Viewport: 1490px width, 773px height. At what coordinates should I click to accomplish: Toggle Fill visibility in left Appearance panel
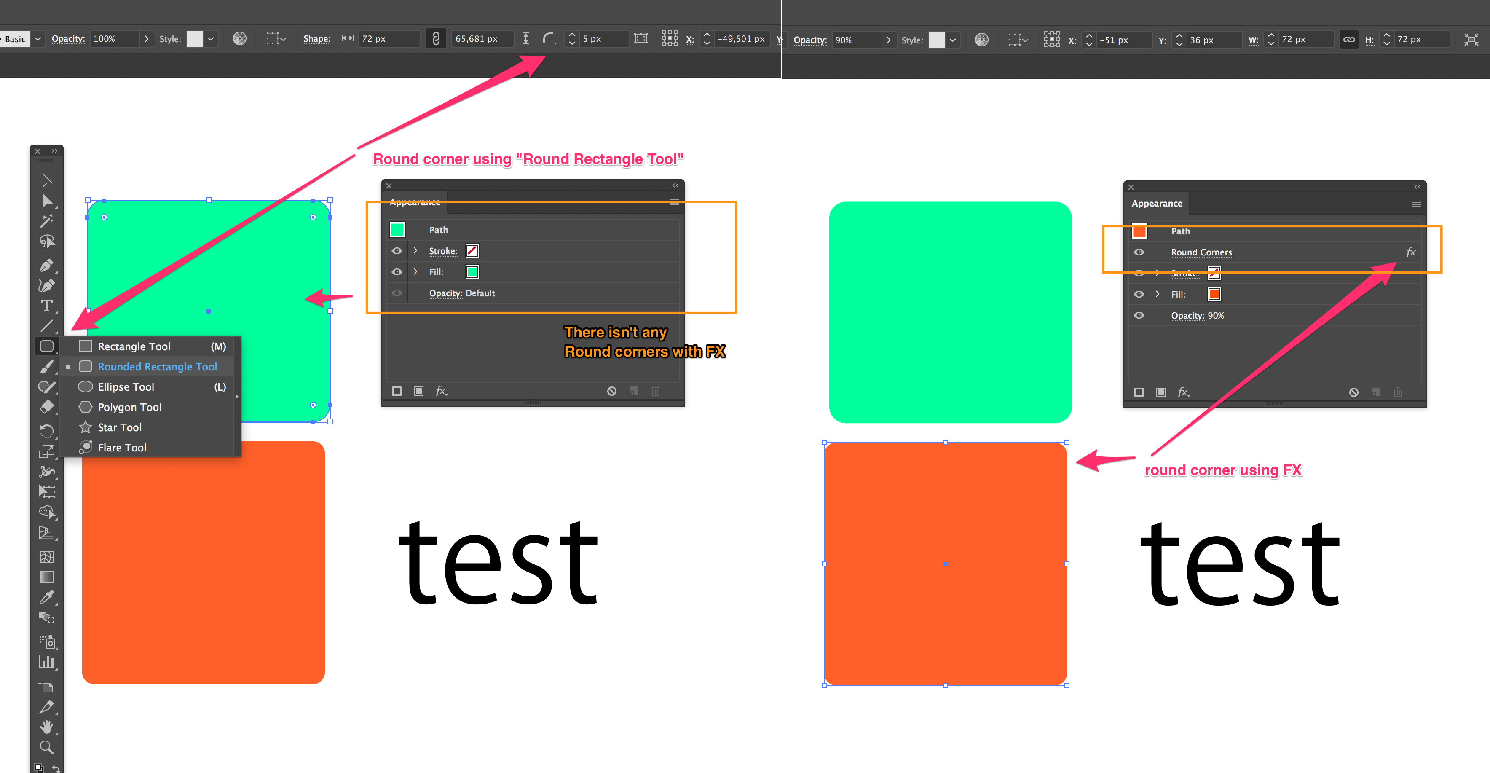(x=397, y=272)
